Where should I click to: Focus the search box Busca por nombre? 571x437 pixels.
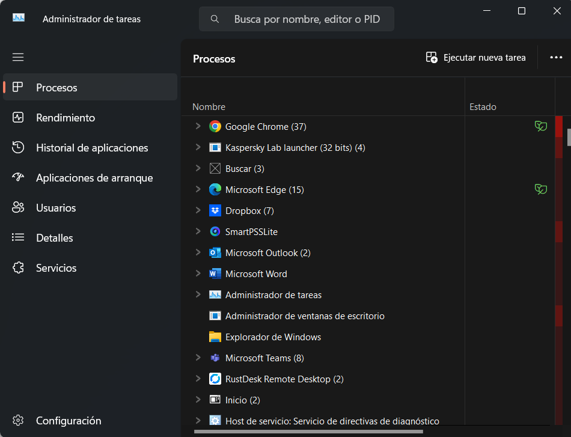(296, 19)
